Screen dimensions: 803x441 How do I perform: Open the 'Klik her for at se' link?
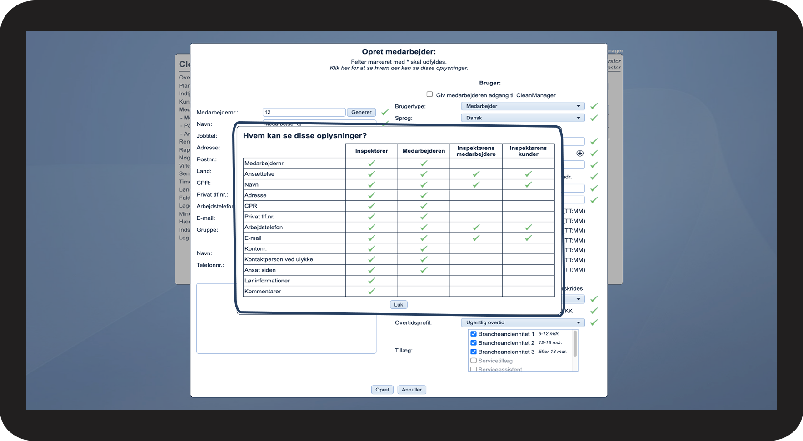pos(399,68)
